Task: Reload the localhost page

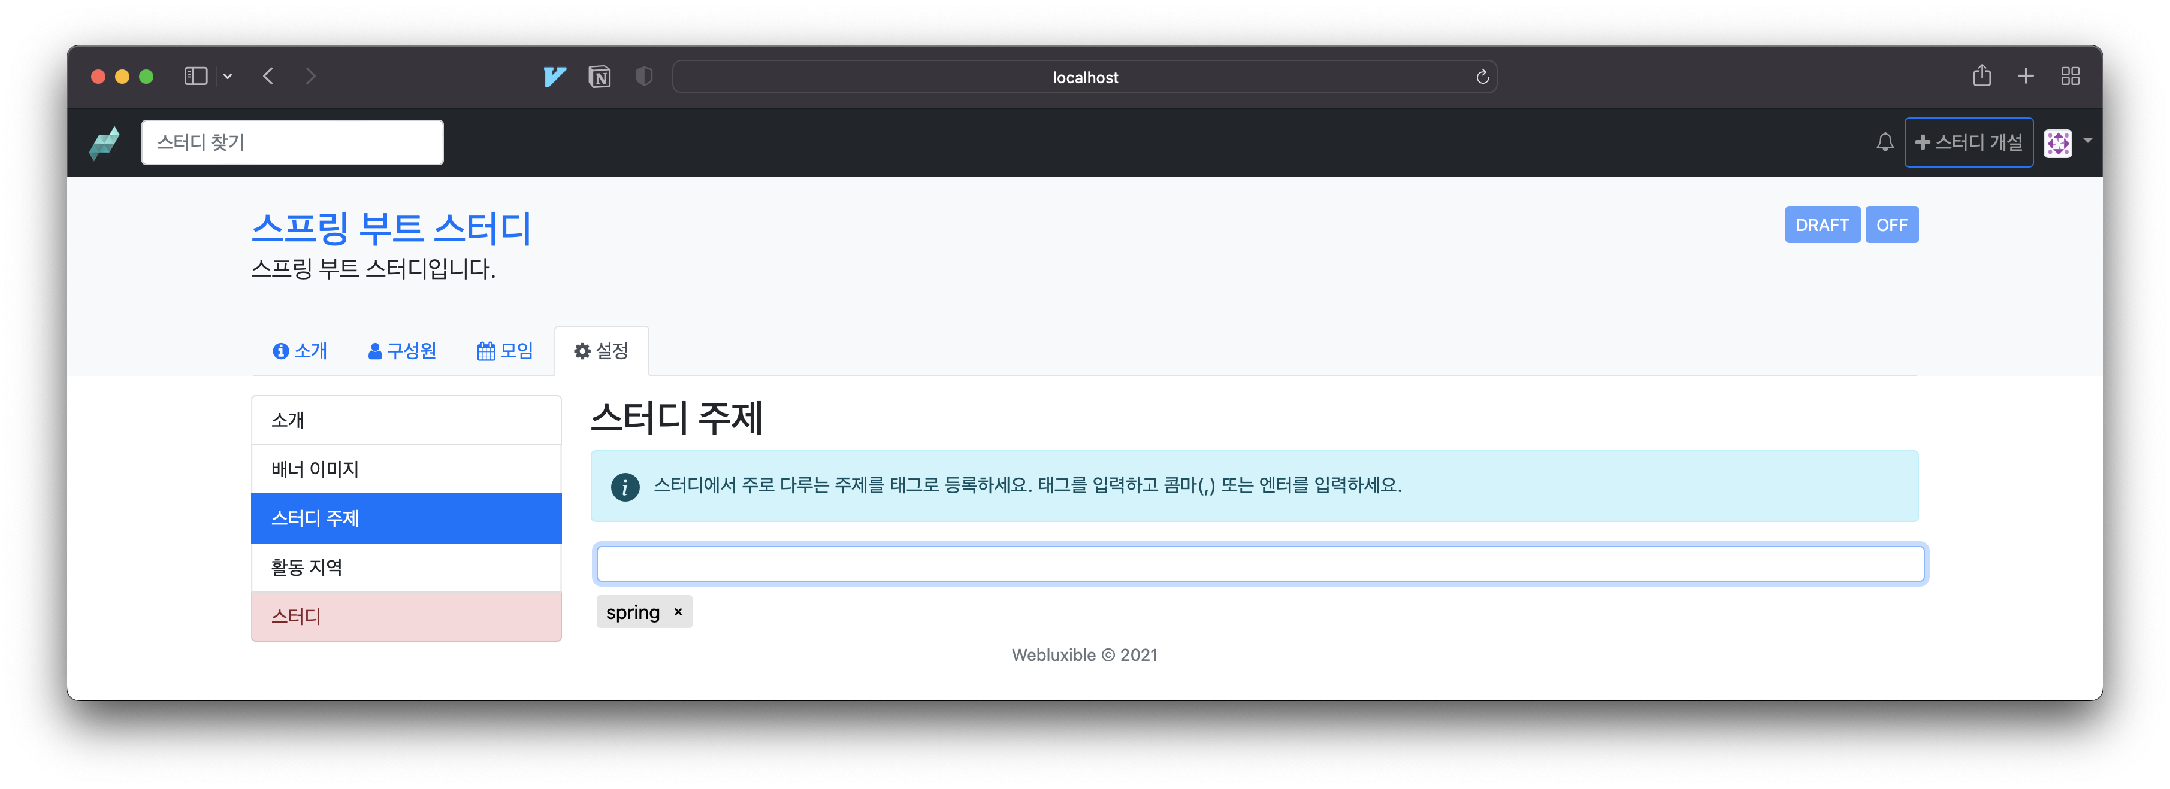Action: (1482, 77)
